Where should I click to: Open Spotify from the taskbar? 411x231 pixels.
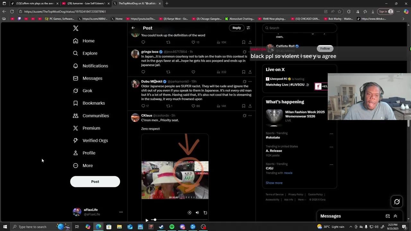point(172,227)
